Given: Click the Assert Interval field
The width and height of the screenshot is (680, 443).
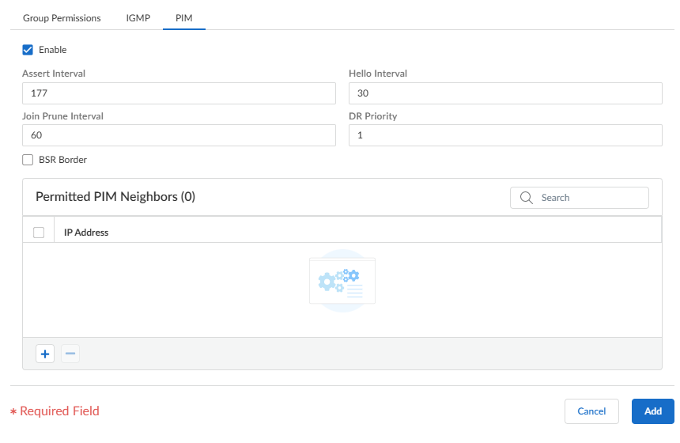Looking at the screenshot, I should 179,93.
